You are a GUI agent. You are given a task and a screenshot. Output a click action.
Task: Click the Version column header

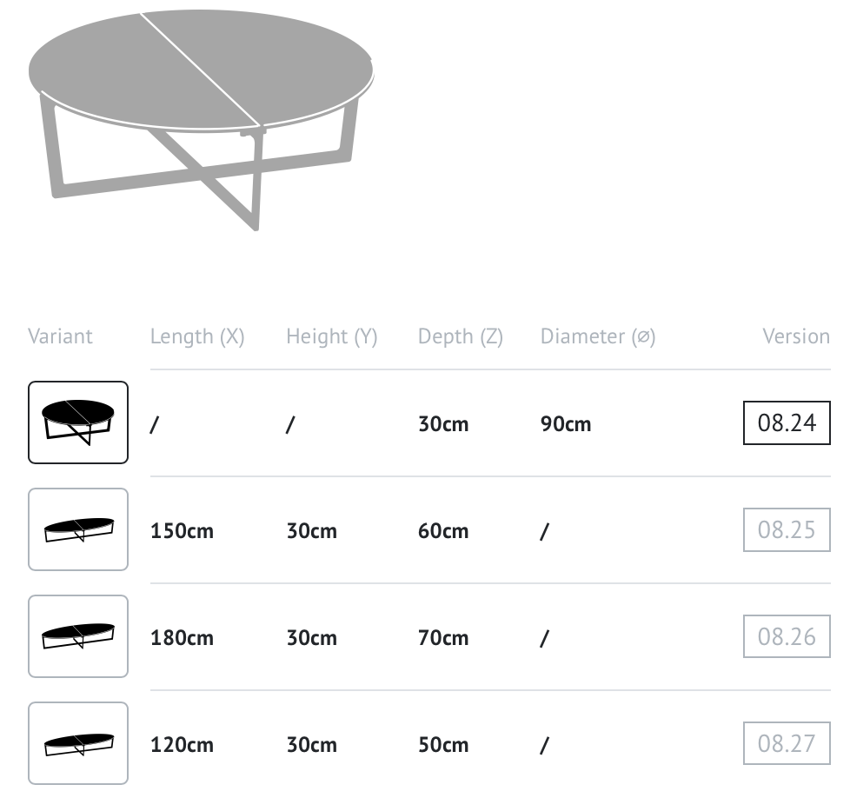coord(796,336)
